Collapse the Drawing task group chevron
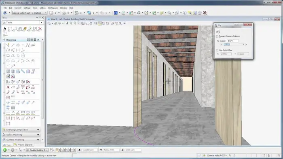The height and width of the screenshot is (159, 283). (x=38, y=40)
